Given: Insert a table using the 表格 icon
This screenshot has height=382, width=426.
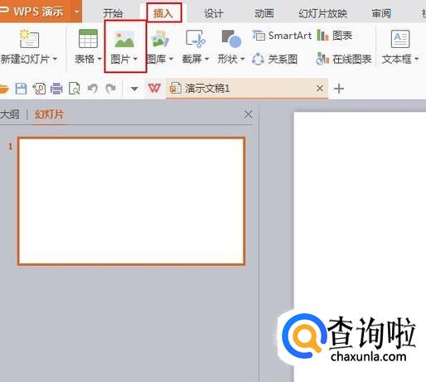Looking at the screenshot, I should coord(88,39).
